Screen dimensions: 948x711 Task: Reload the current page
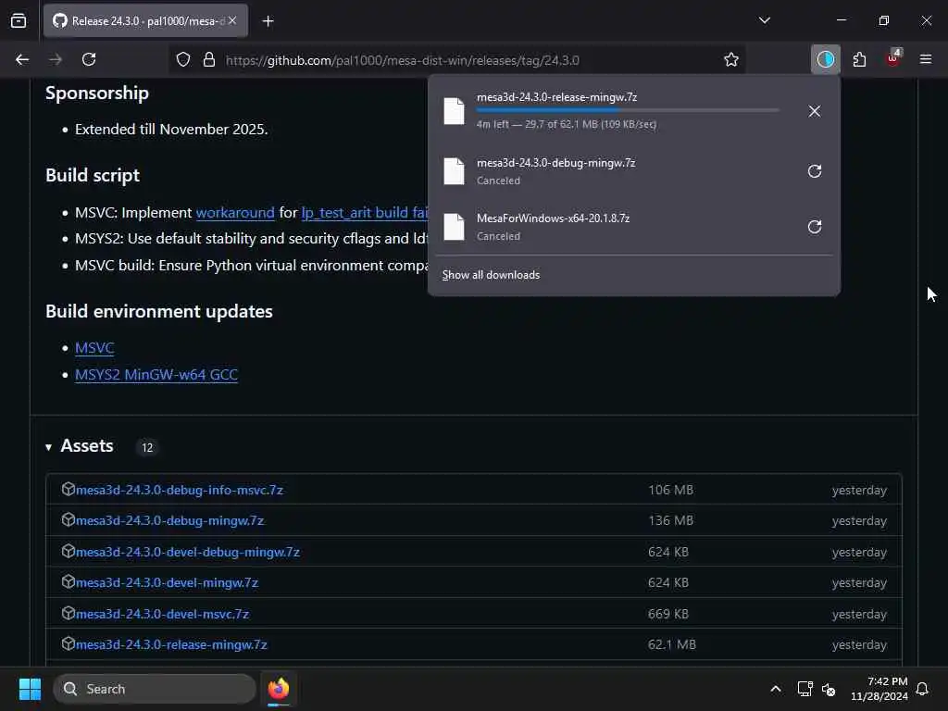pos(89,59)
